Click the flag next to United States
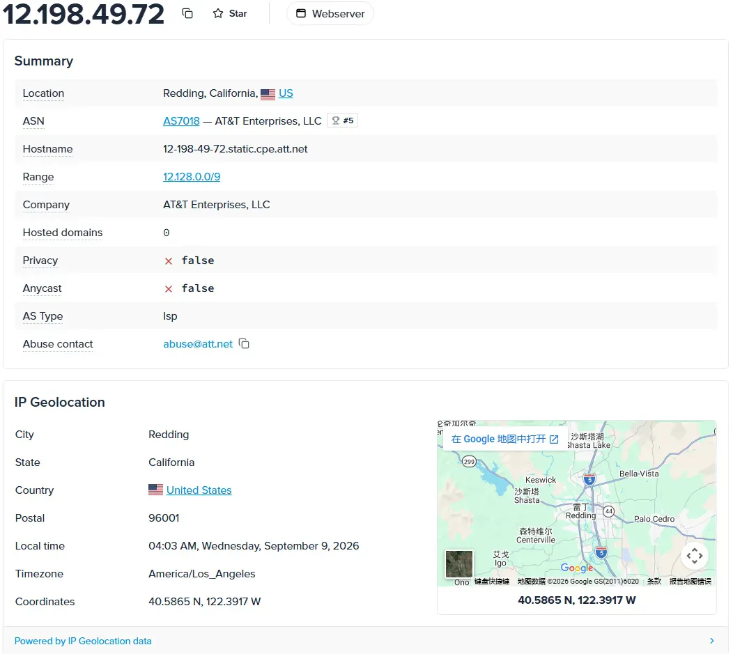Image resolution: width=733 pixels, height=654 pixels. [x=155, y=490]
